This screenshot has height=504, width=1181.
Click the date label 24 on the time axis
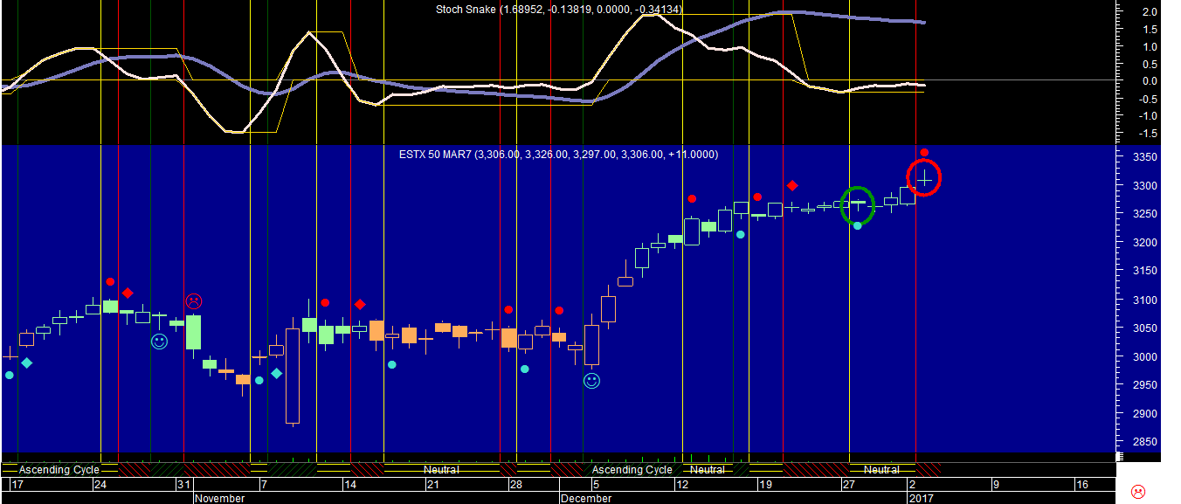pyautogui.click(x=100, y=484)
